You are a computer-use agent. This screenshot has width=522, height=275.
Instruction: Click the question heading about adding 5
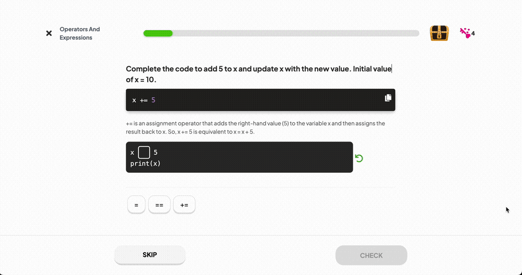coord(259,74)
